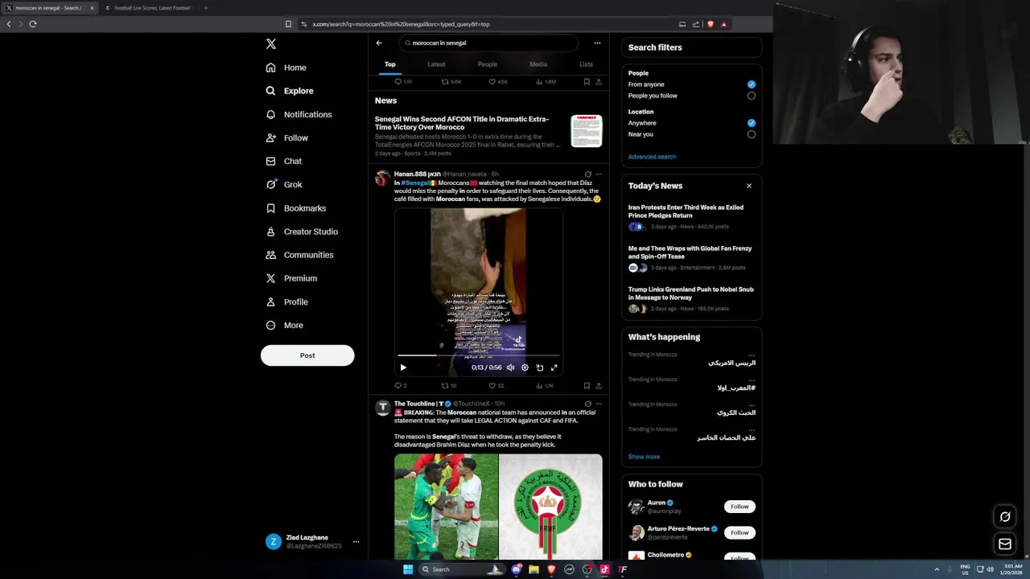
Task: Open more options on Hanan.888 tweet
Action: pyautogui.click(x=598, y=174)
